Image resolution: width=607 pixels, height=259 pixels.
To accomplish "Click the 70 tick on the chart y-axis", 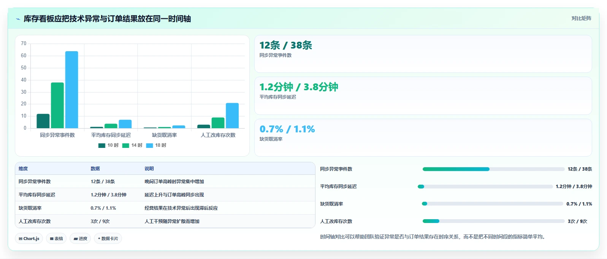I will click(24, 44).
